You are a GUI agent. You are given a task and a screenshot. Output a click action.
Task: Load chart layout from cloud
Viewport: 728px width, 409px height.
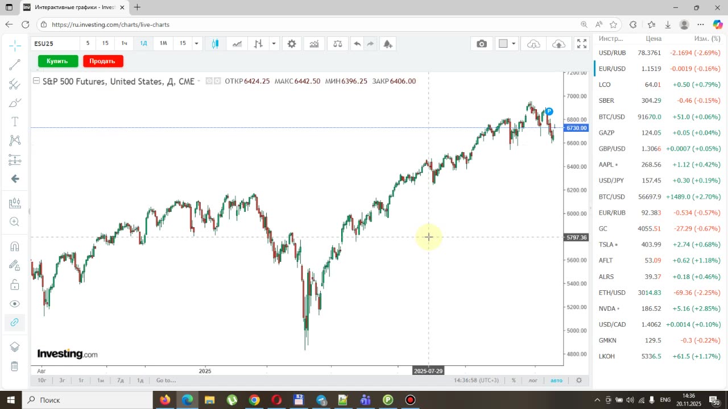(x=533, y=44)
